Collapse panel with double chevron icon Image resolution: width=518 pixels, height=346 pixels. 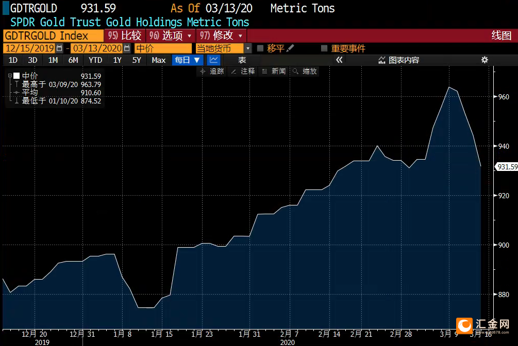pos(339,60)
